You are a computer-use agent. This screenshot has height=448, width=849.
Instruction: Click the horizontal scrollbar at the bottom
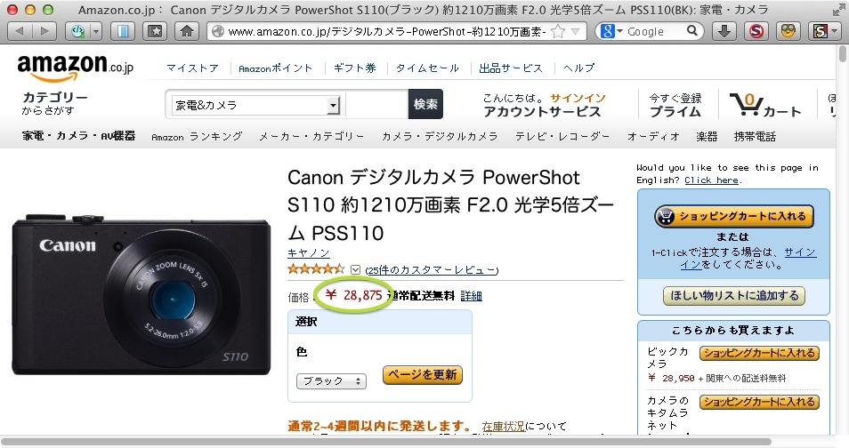[x=386, y=442]
